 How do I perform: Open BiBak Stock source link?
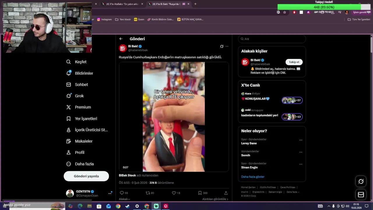[127, 175]
